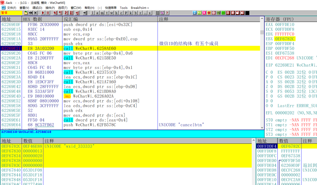Open Patches window with the P button

126,13
